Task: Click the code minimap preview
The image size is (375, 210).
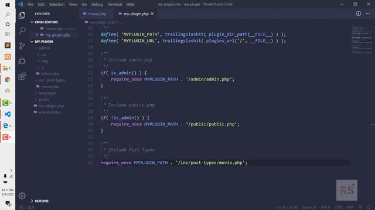Action: [361, 39]
